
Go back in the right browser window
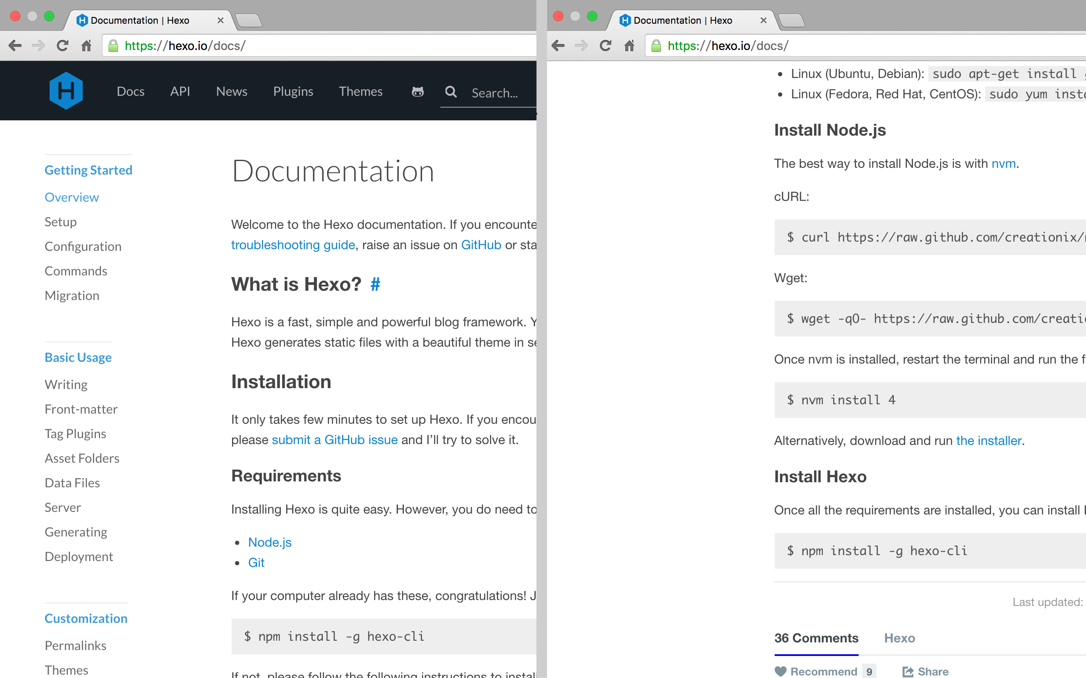coord(558,46)
